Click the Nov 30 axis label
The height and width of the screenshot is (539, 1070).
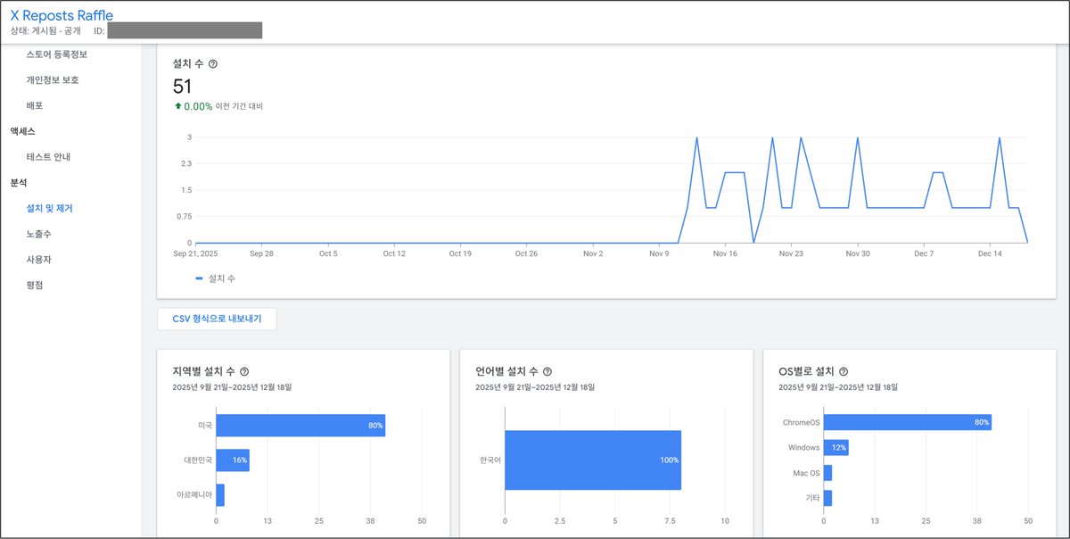click(858, 253)
